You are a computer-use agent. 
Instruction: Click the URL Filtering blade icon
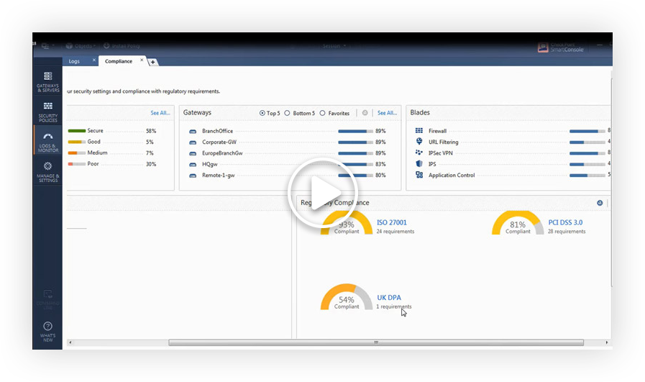pos(419,142)
